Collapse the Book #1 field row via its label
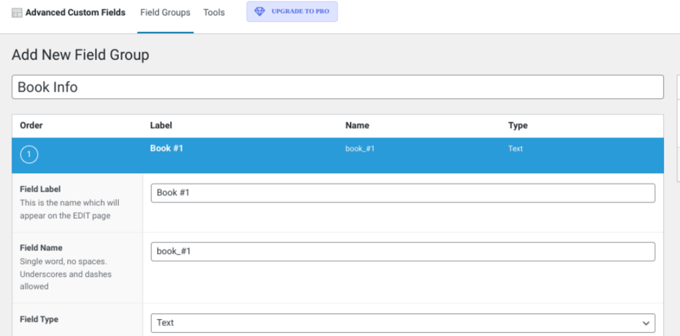This screenshot has width=680, height=336. pyautogui.click(x=167, y=148)
